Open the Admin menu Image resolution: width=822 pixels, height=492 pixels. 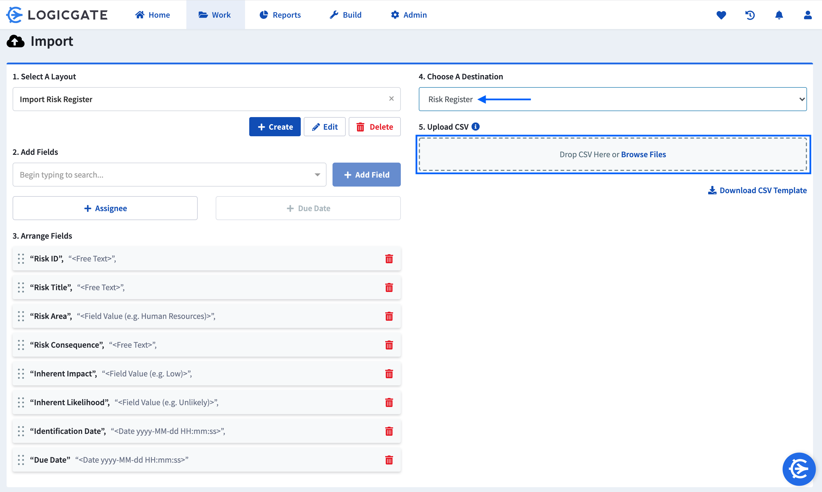409,15
